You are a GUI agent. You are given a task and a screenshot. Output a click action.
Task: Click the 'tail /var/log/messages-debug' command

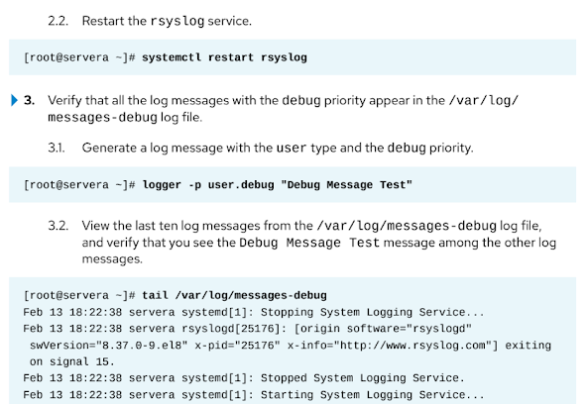[x=234, y=295]
